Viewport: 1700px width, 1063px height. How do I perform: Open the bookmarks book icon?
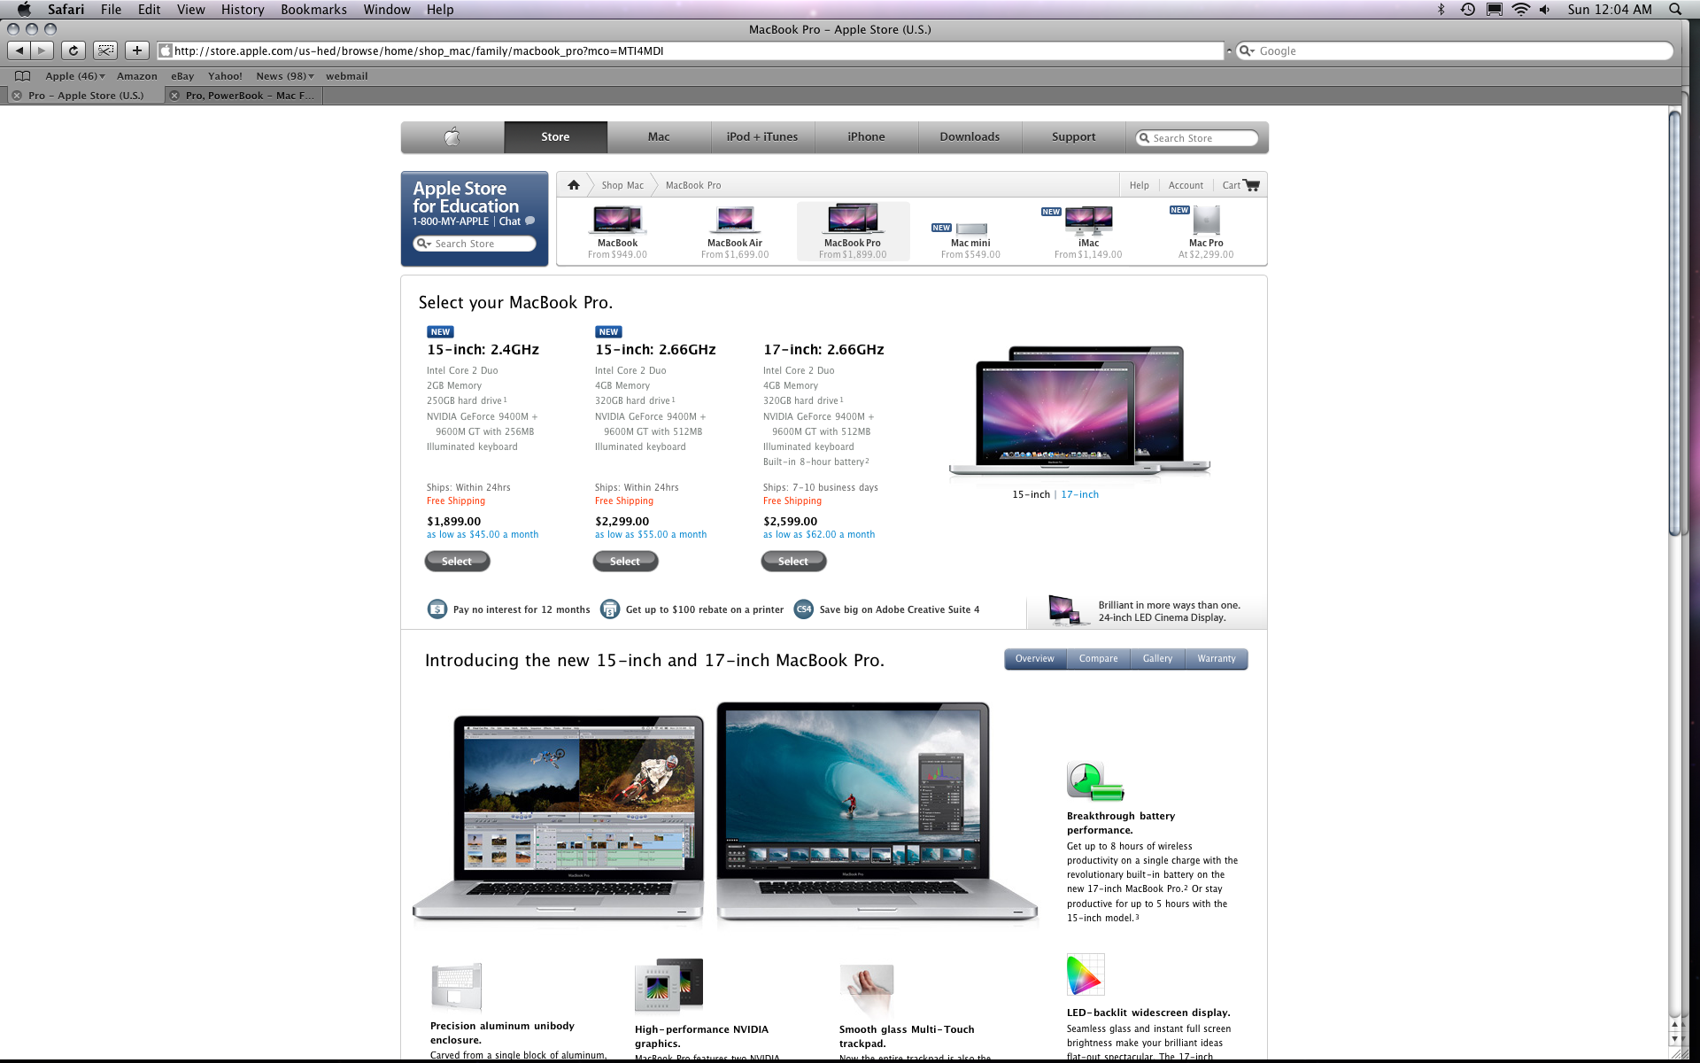(x=22, y=76)
